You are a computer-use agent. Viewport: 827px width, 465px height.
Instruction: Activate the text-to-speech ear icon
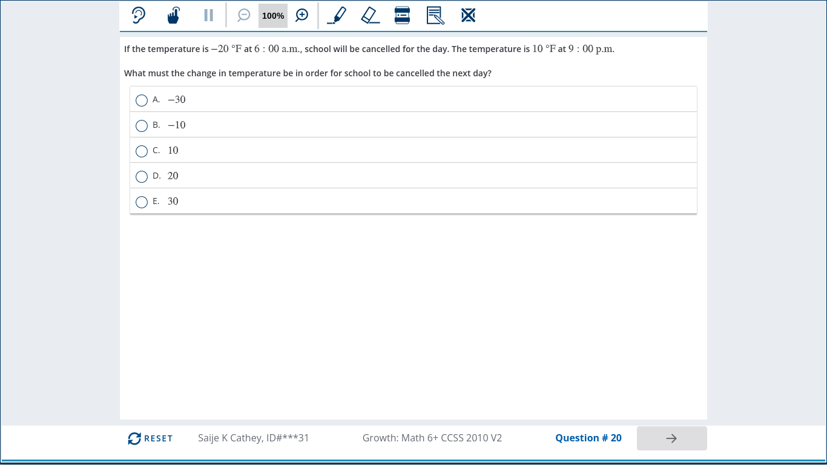[x=139, y=15]
